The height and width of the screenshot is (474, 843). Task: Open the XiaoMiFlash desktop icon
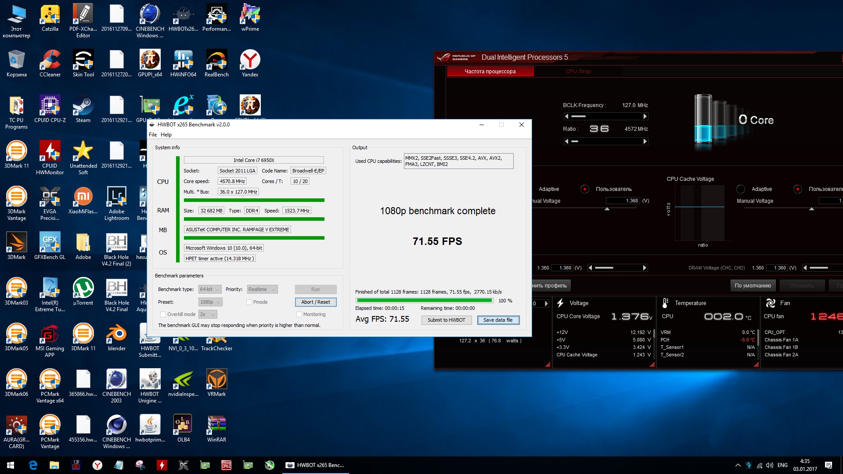tap(83, 201)
